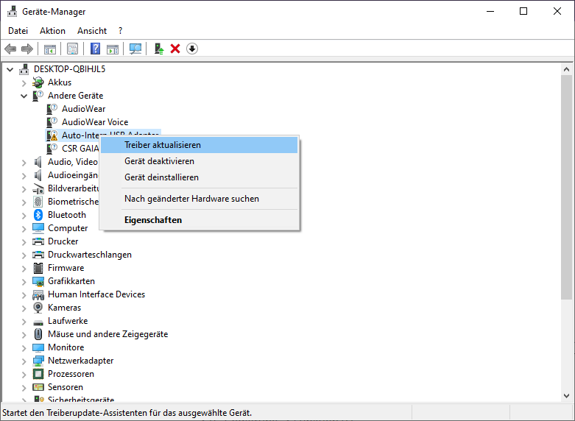Expand the Akkus category
The height and width of the screenshot is (421, 575).
coord(24,82)
